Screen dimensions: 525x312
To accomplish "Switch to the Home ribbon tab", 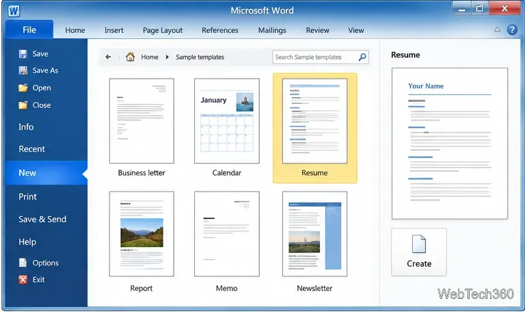I will click(x=75, y=30).
